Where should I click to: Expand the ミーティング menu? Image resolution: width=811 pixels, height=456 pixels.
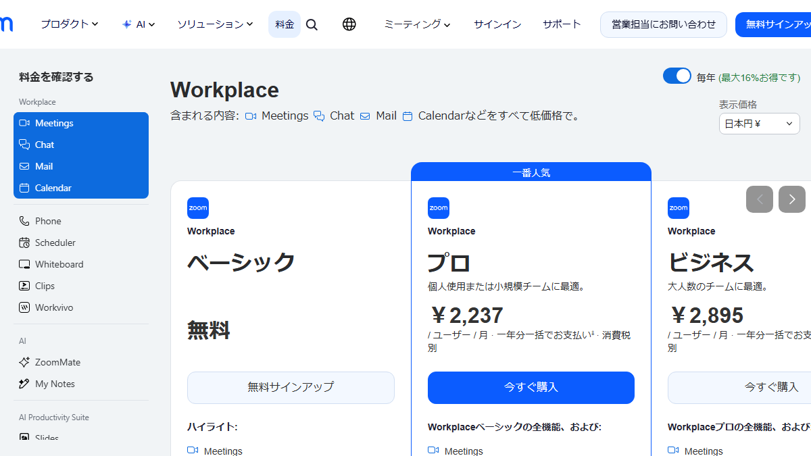click(417, 24)
